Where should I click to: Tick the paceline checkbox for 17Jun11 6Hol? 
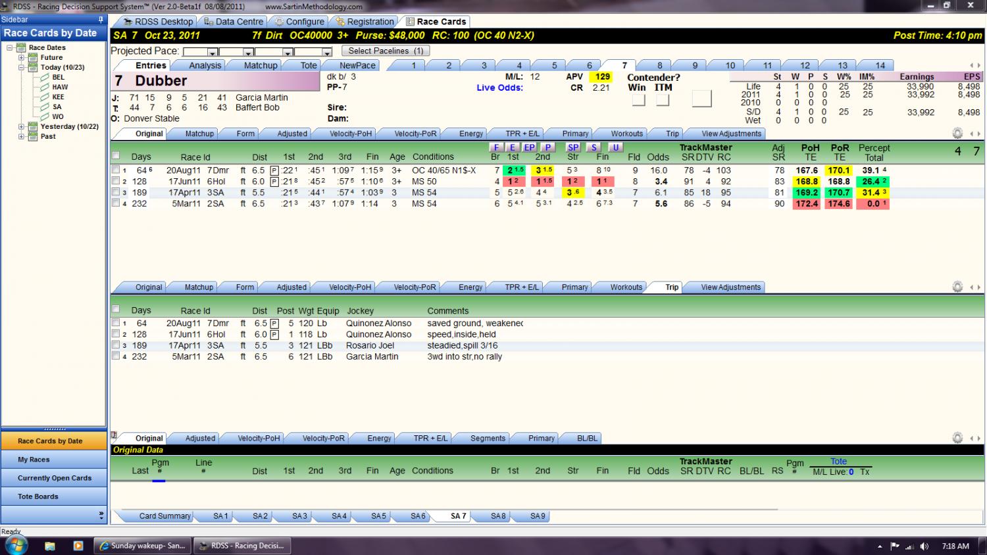[x=116, y=181]
